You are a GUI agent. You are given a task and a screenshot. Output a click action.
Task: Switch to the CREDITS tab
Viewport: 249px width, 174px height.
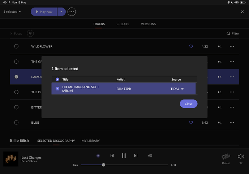click(x=123, y=24)
